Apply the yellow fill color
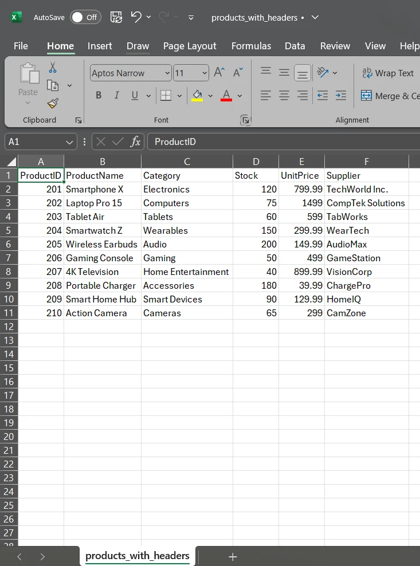420x566 pixels. pyautogui.click(x=197, y=96)
